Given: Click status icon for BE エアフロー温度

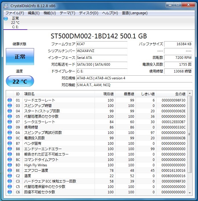Looking at the screenshot, I should pos(10,170).
